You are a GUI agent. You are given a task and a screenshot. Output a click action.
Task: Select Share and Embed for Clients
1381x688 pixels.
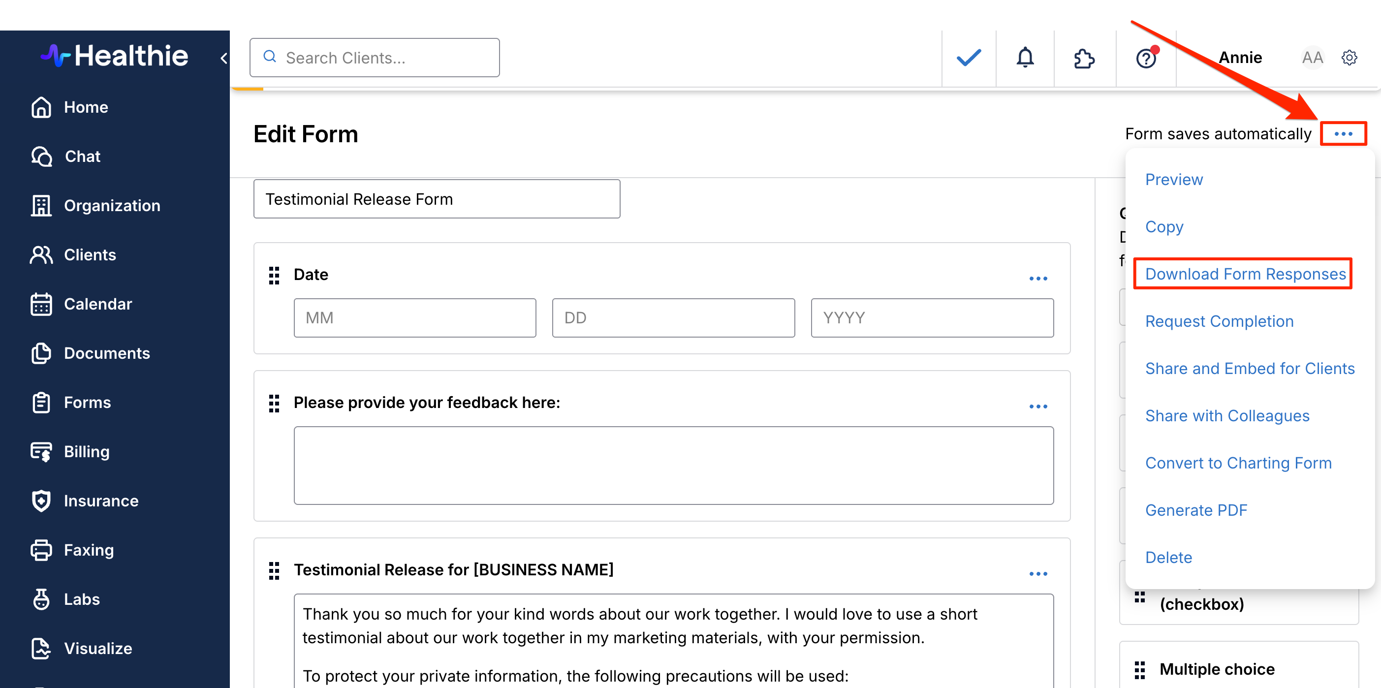(1249, 369)
